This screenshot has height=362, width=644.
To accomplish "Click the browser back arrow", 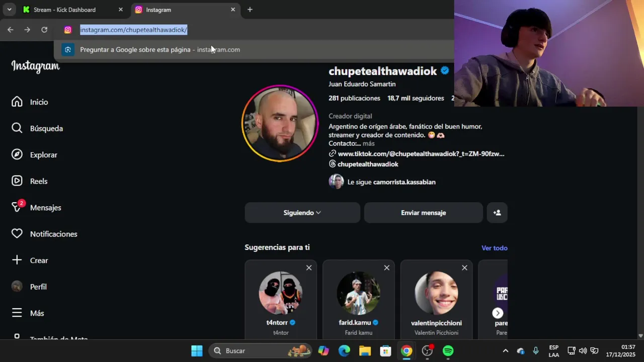I will click(x=10, y=30).
